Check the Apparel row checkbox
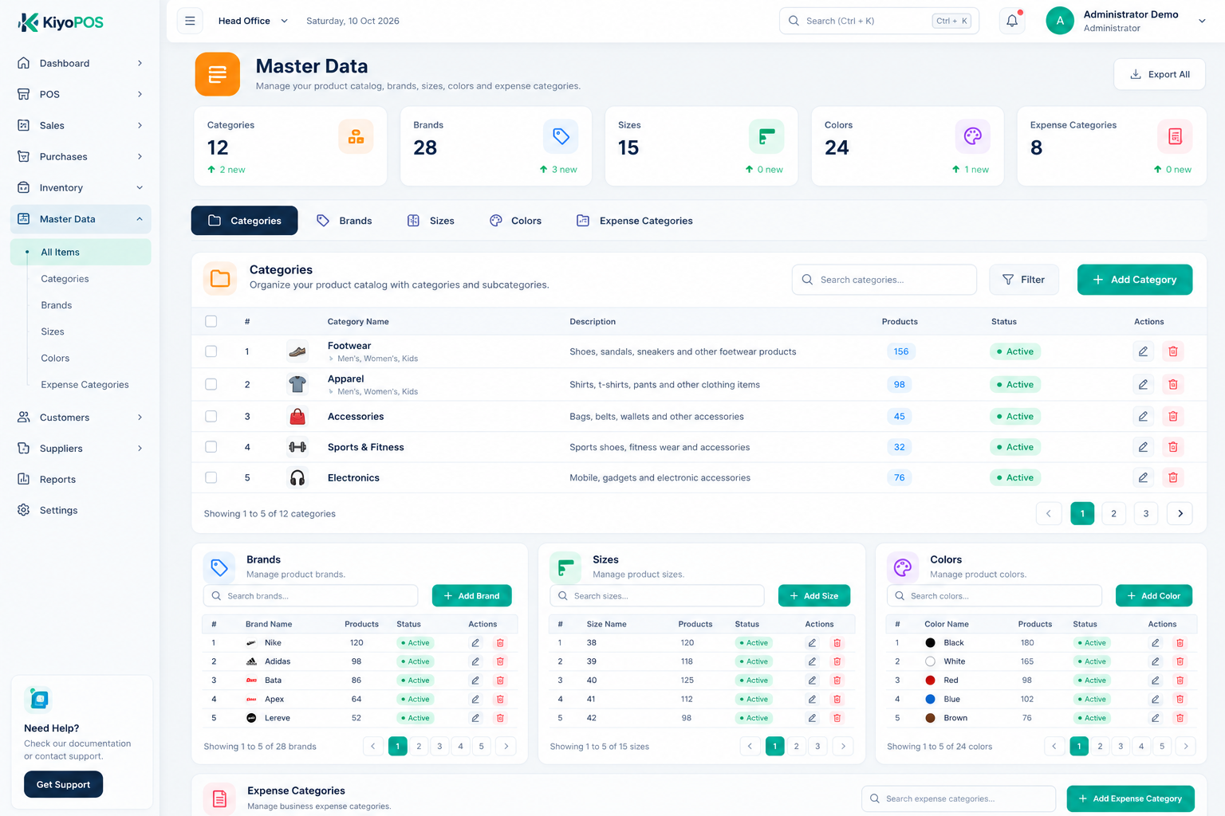This screenshot has height=816, width=1225. tap(211, 384)
